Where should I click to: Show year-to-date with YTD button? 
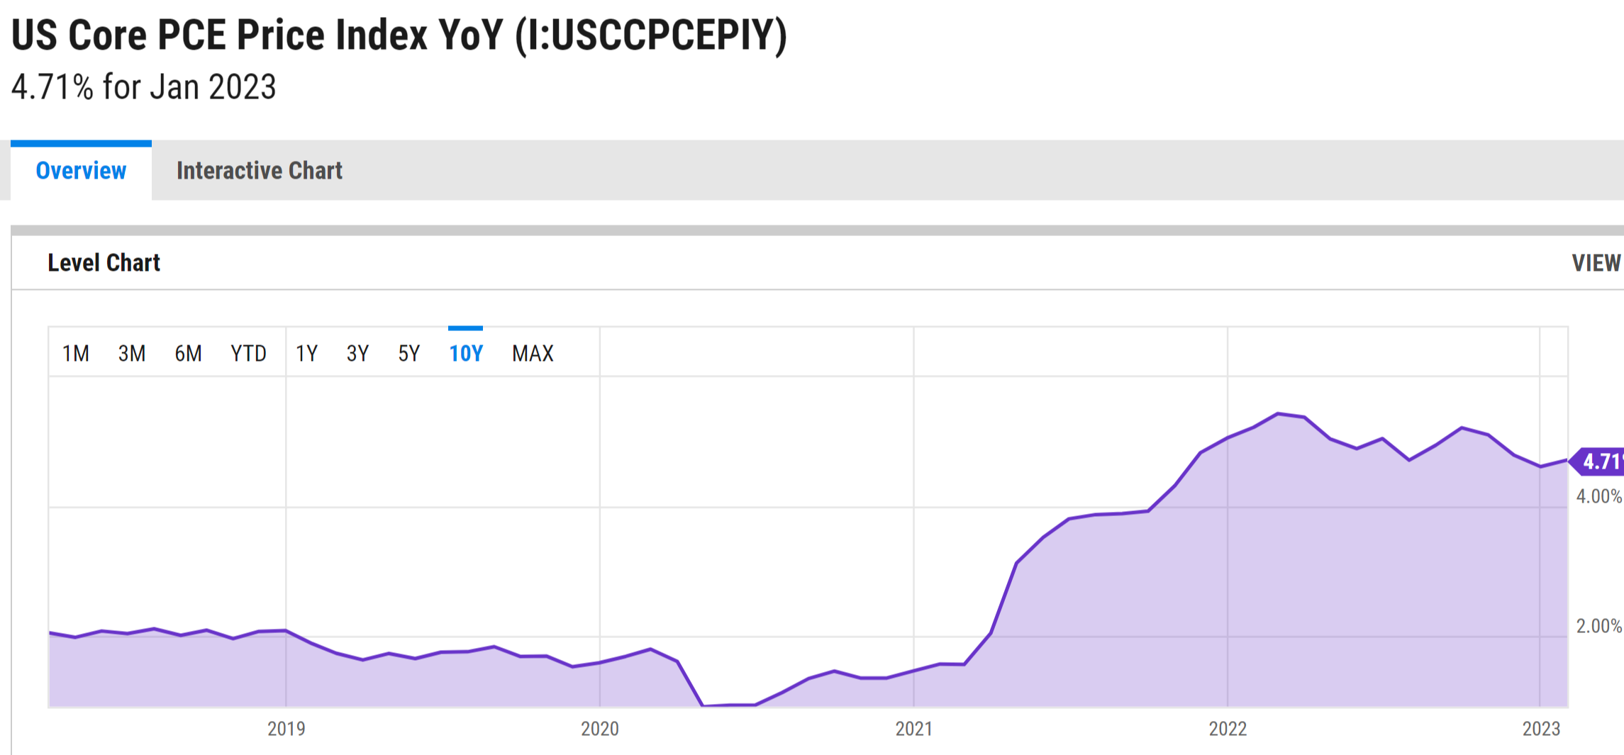click(x=248, y=353)
